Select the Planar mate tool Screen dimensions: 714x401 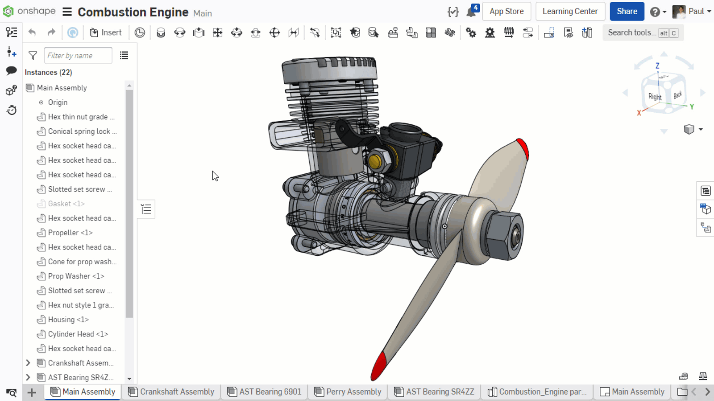point(218,33)
